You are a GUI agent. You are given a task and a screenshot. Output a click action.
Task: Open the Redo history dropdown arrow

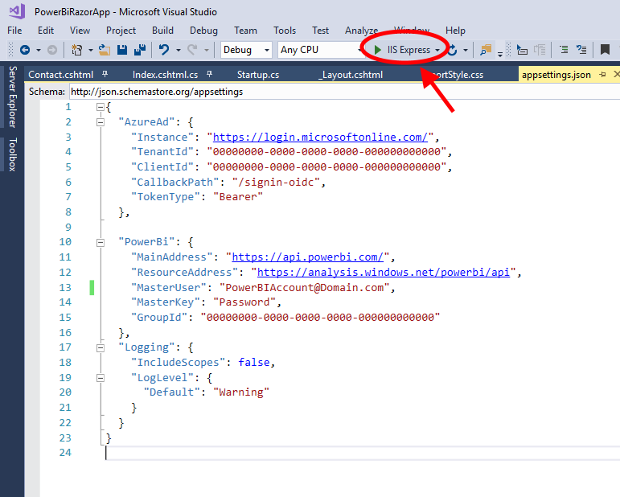pyautogui.click(x=207, y=50)
